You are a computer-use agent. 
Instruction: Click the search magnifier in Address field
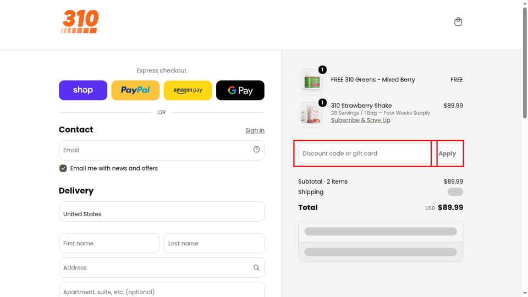(x=256, y=268)
